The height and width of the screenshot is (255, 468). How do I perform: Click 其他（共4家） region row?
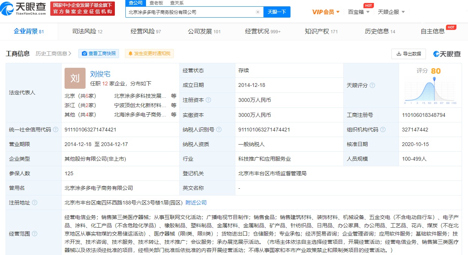click(x=80, y=115)
